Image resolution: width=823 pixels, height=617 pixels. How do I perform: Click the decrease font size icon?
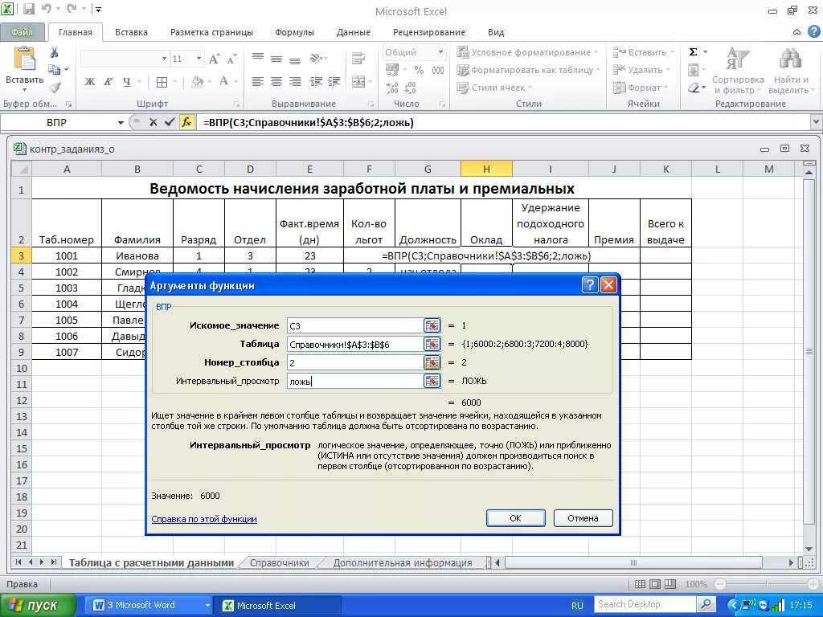click(231, 59)
